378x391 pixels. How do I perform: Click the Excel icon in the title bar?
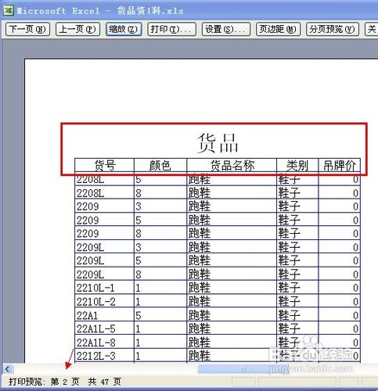(9, 10)
